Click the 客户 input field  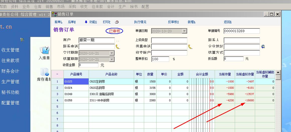pos(97,40)
